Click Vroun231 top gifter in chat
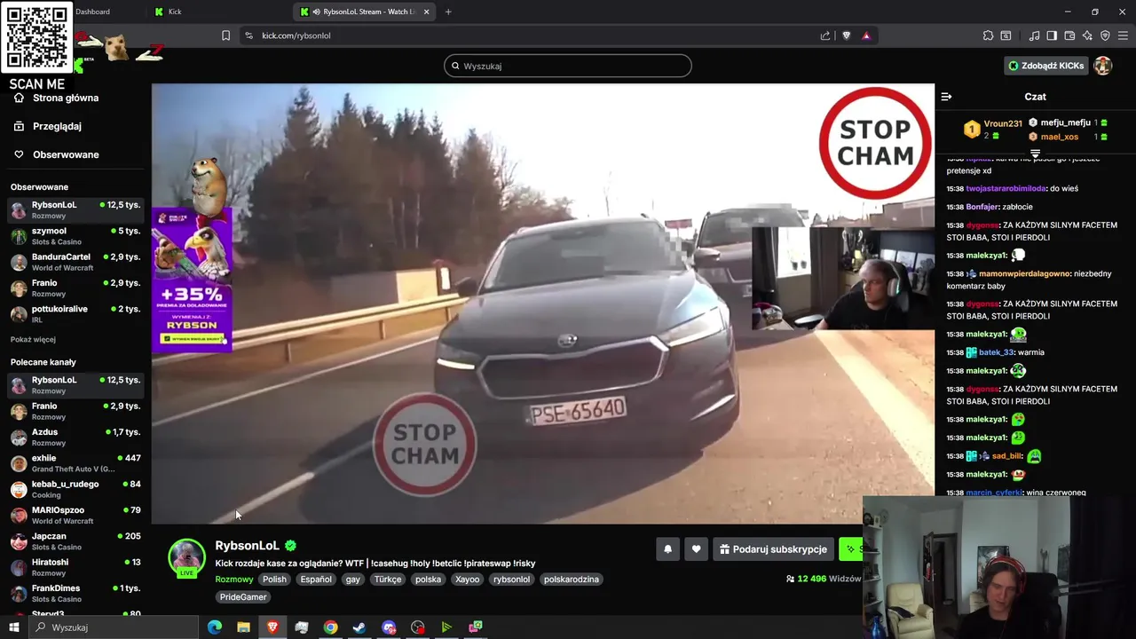This screenshot has width=1136, height=639. [x=1003, y=124]
